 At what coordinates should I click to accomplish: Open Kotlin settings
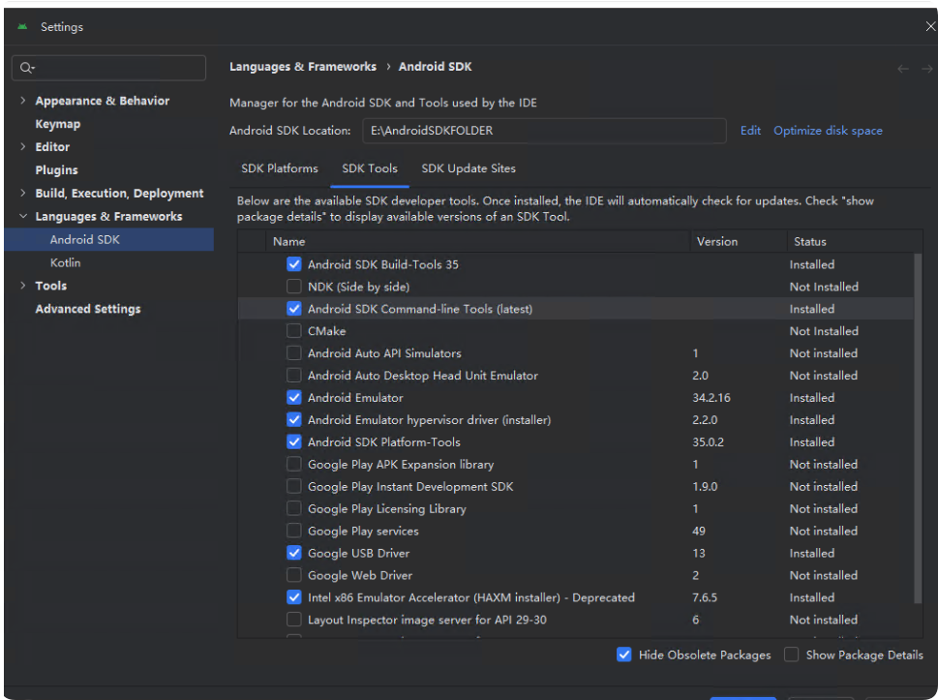point(65,262)
